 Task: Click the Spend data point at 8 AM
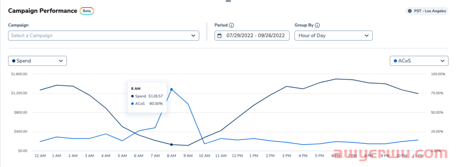[171, 145]
